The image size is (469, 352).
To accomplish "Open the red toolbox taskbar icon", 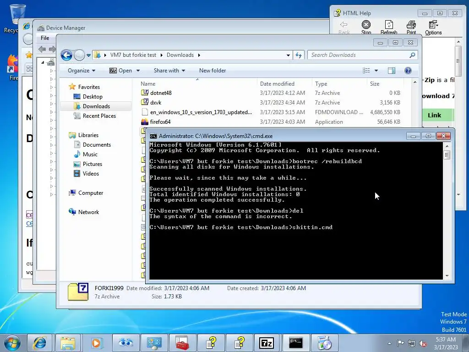I will tap(182, 343).
